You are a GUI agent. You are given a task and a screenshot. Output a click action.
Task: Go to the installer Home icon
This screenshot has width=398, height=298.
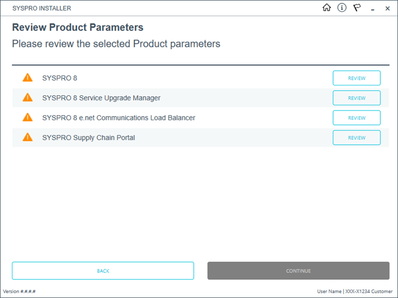click(x=327, y=8)
